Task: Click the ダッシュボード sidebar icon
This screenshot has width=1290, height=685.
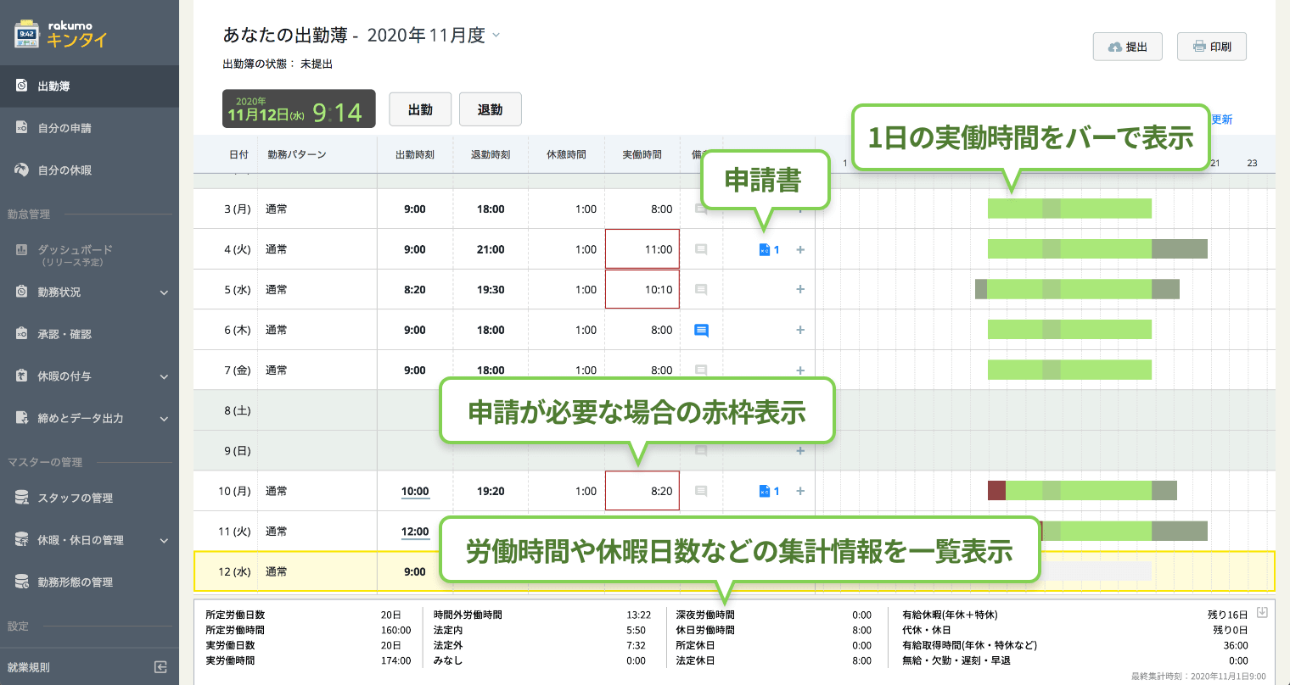Action: coord(22,250)
